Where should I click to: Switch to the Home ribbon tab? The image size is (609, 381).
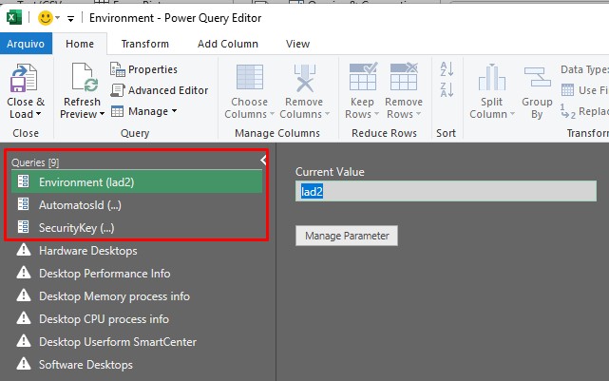[80, 44]
